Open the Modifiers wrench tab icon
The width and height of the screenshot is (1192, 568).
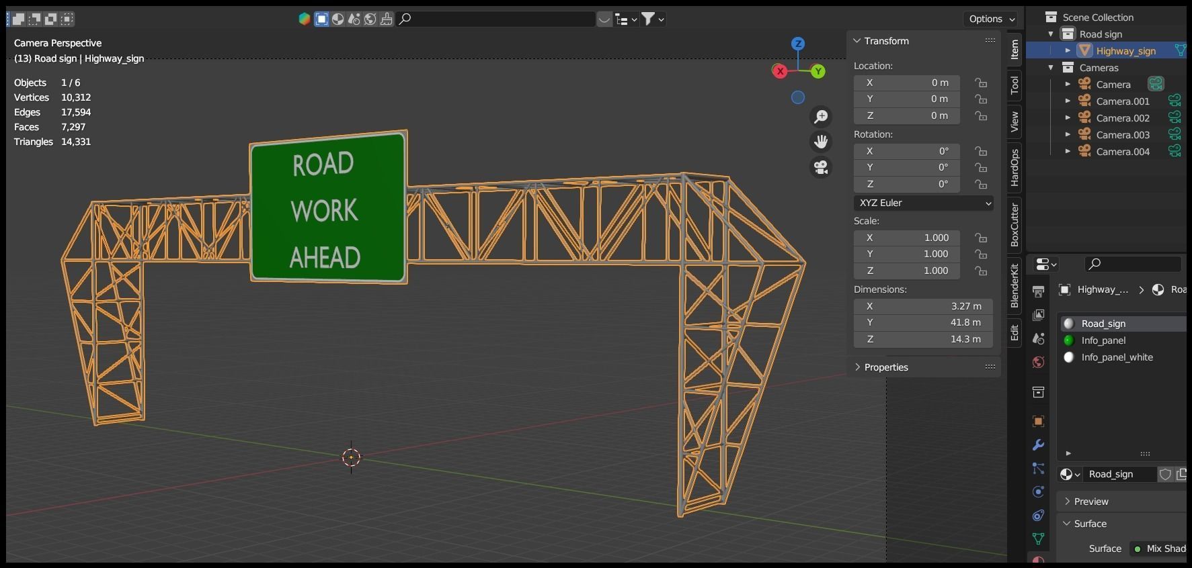pos(1039,445)
